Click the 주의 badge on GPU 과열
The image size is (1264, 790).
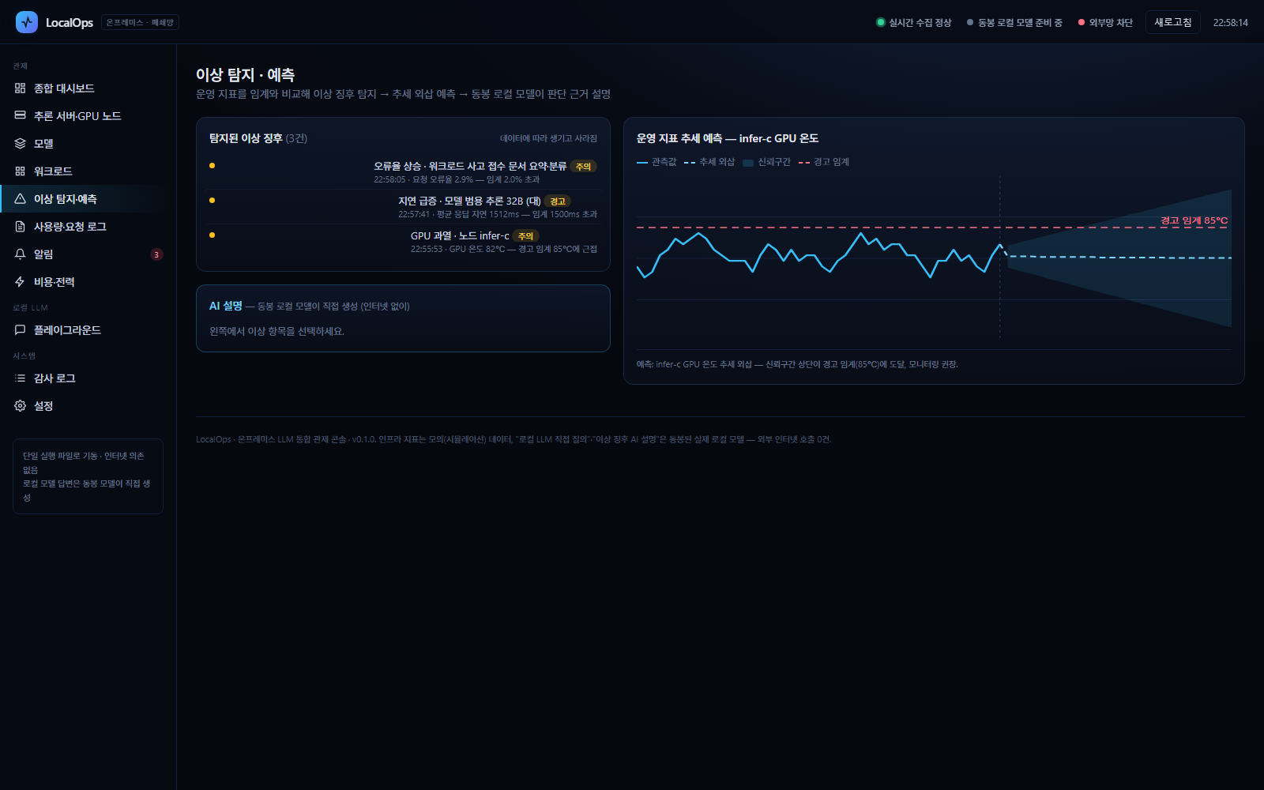pyautogui.click(x=525, y=236)
